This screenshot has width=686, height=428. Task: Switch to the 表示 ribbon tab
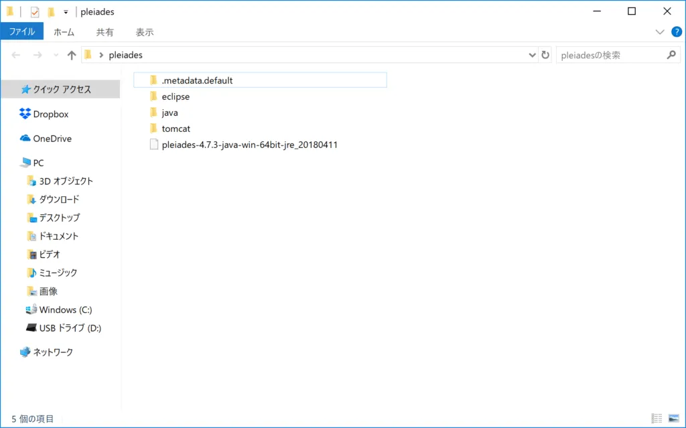pos(145,32)
